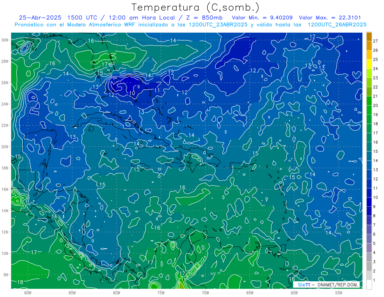This screenshot has height=297, width=384.
Task: Click the "24N" latitude axis label
Action: point(5,104)
